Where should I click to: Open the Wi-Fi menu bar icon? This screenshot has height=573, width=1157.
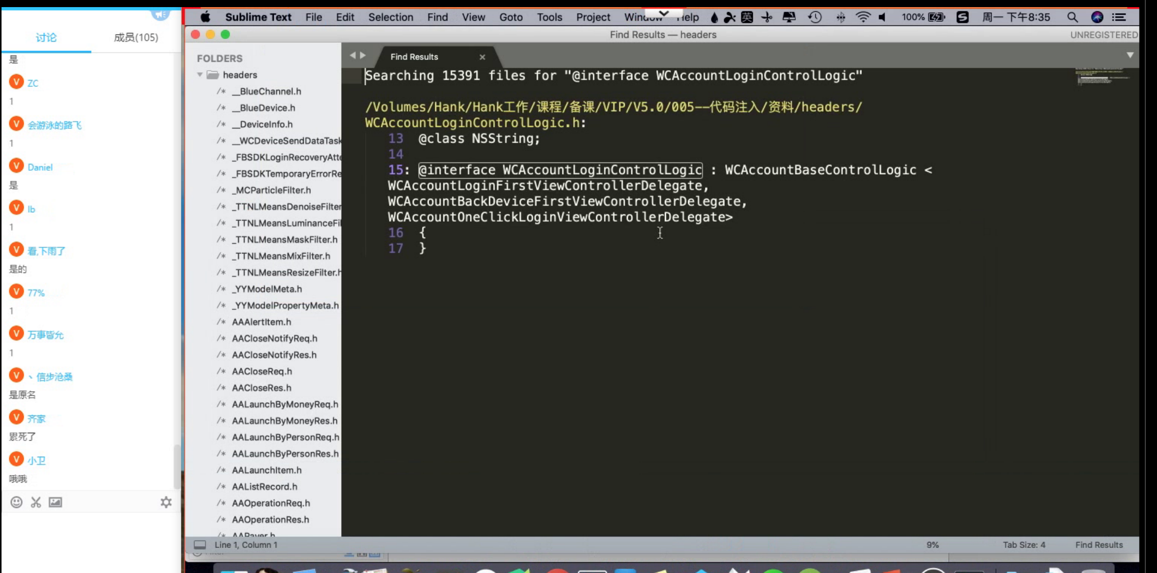[x=862, y=17]
